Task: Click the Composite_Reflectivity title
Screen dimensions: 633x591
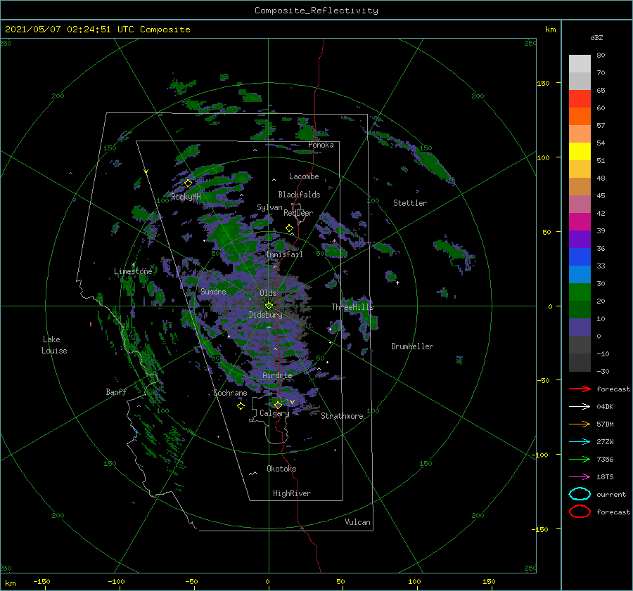Action: [x=316, y=11]
